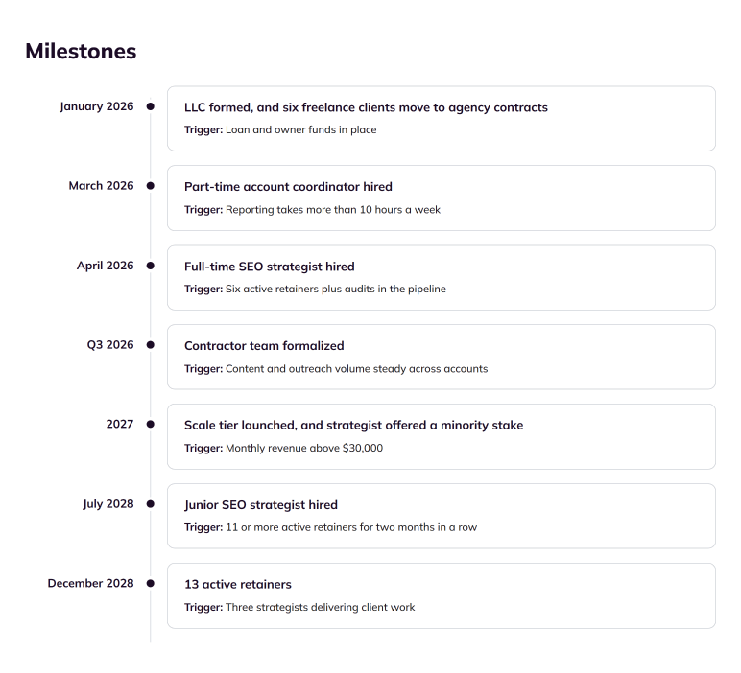Click trigger 'Six active retainers plus audits' text
Viewport: 741px width, 673px height.
pos(336,289)
